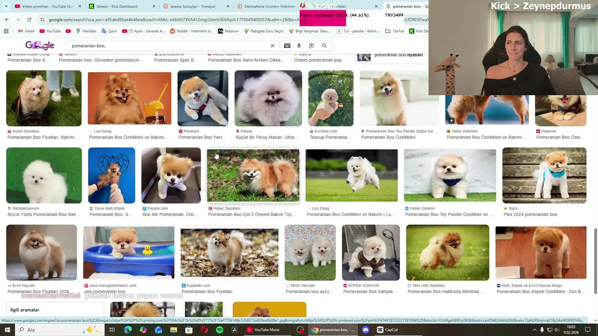Screen dimensions: 598x336
Task: Click the Zoo Blogu Pomeranian Boo Köpek link
Action: (x=541, y=292)
